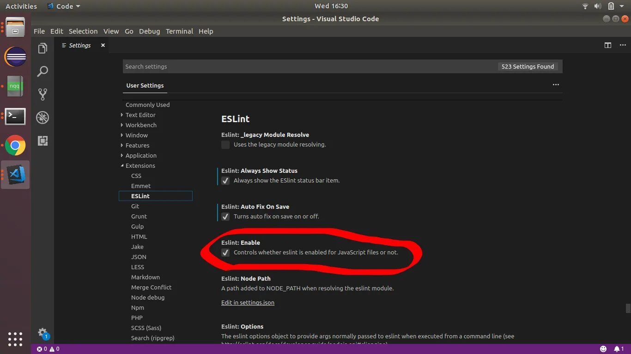Select ESLint in the settings tree

point(155,196)
